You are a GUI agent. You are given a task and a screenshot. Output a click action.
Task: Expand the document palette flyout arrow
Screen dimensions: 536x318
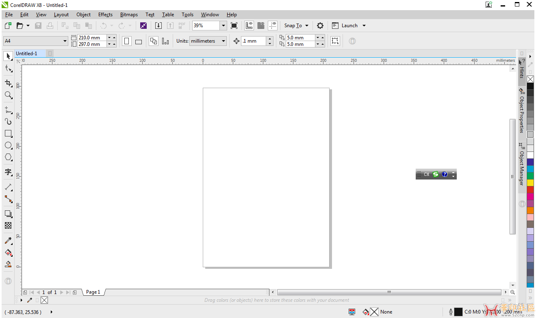pyautogui.click(x=22, y=300)
